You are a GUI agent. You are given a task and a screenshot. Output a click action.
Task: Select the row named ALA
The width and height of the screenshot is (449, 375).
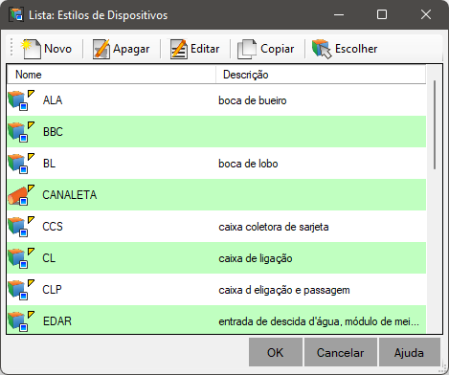coord(216,100)
